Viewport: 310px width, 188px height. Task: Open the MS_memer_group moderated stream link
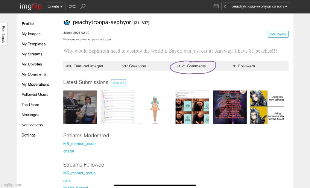pos(79,144)
